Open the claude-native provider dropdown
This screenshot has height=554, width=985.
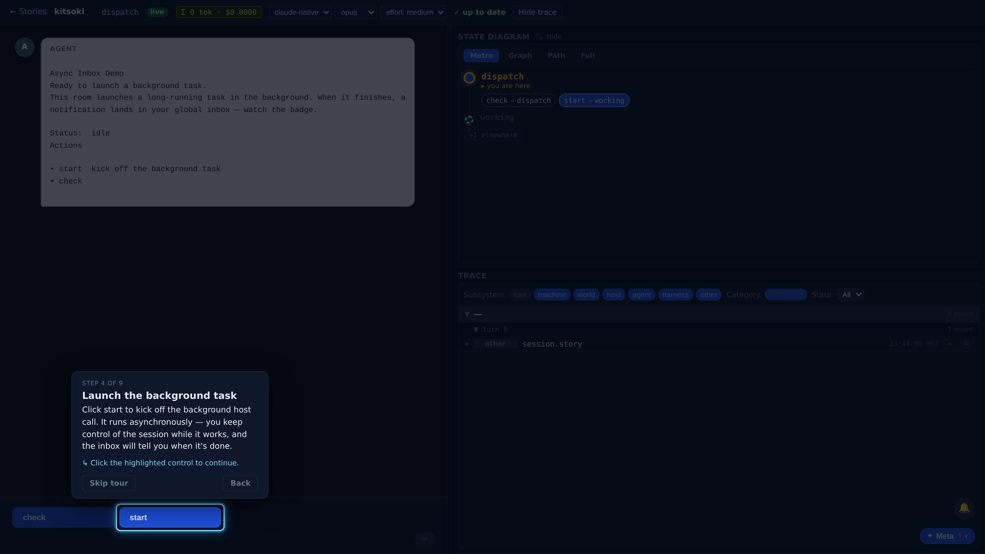[300, 12]
